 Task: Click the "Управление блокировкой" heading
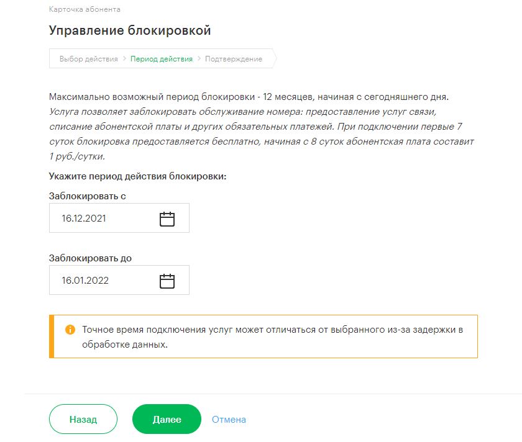pyautogui.click(x=130, y=30)
